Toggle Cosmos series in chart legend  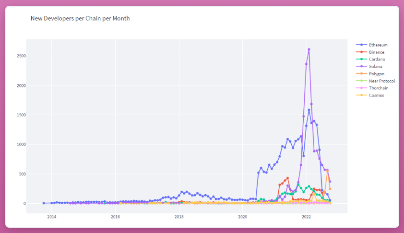click(370, 95)
